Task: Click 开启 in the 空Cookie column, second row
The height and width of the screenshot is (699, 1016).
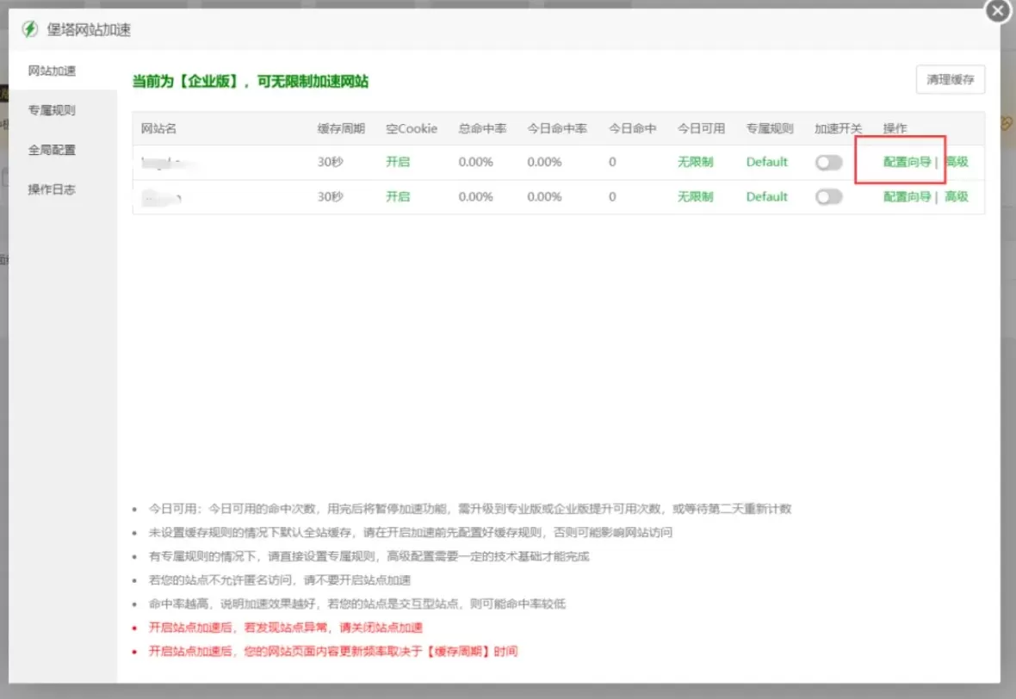Action: pos(398,196)
